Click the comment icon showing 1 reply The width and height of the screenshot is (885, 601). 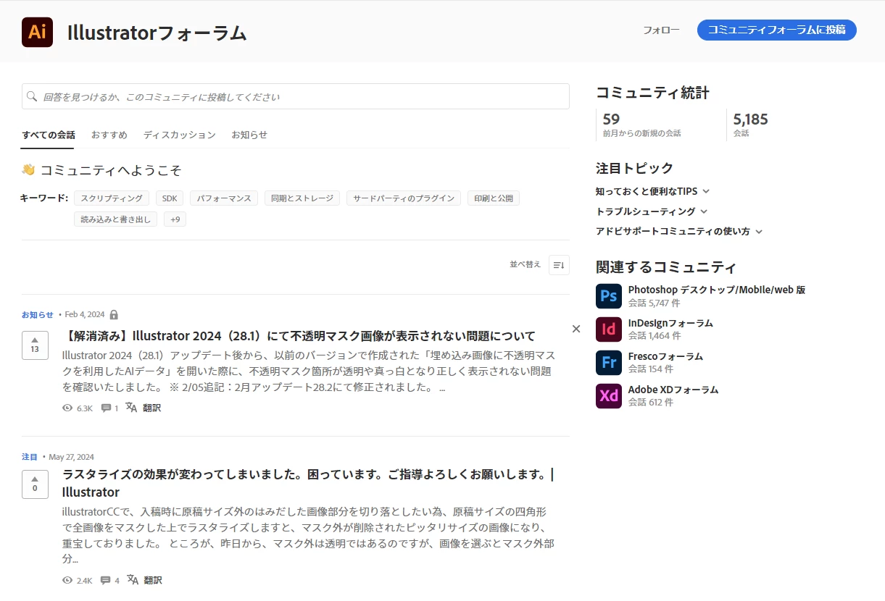click(106, 408)
